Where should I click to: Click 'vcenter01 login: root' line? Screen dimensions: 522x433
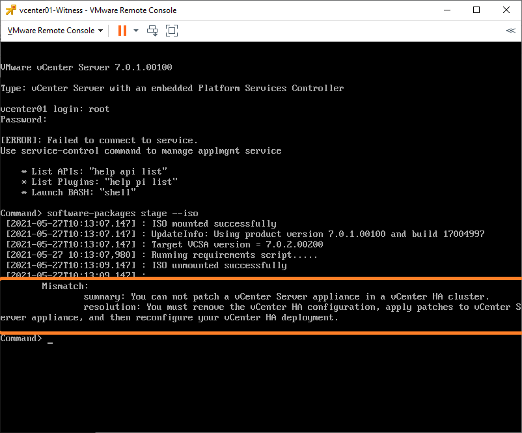click(55, 109)
